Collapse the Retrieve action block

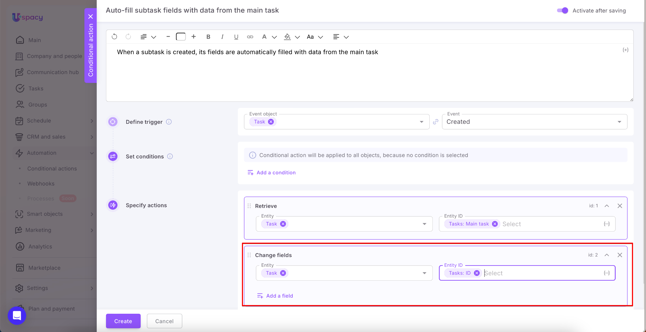tap(607, 206)
